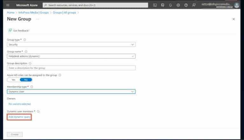Screen dimensions: 244x140
Task: Open Directories and subscriptions filter icon
Action: coord(163,5)
